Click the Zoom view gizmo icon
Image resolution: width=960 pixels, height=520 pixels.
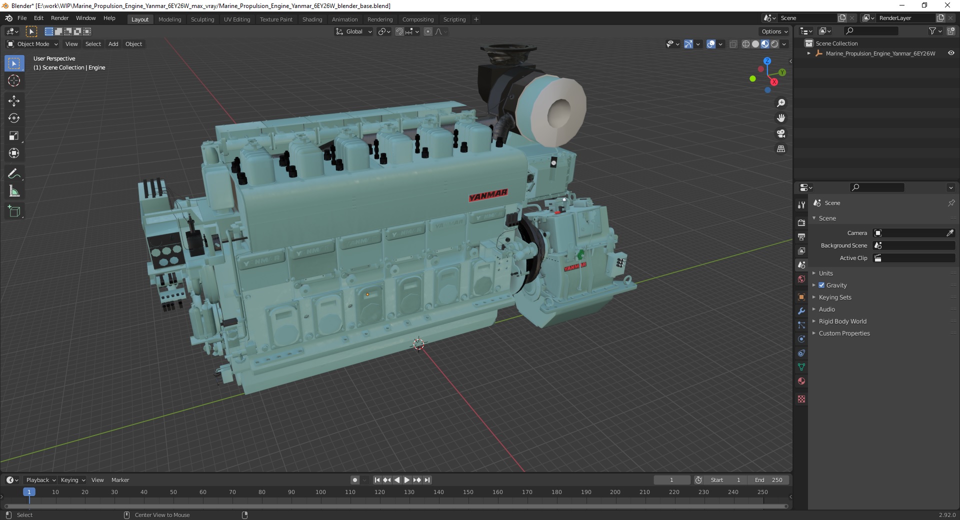click(780, 103)
